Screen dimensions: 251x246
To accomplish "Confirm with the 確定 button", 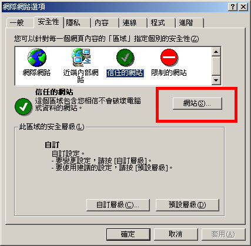I will [x=128, y=234].
